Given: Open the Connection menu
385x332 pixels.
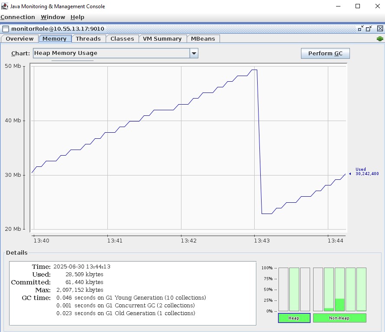Looking at the screenshot, I should coord(18,17).
